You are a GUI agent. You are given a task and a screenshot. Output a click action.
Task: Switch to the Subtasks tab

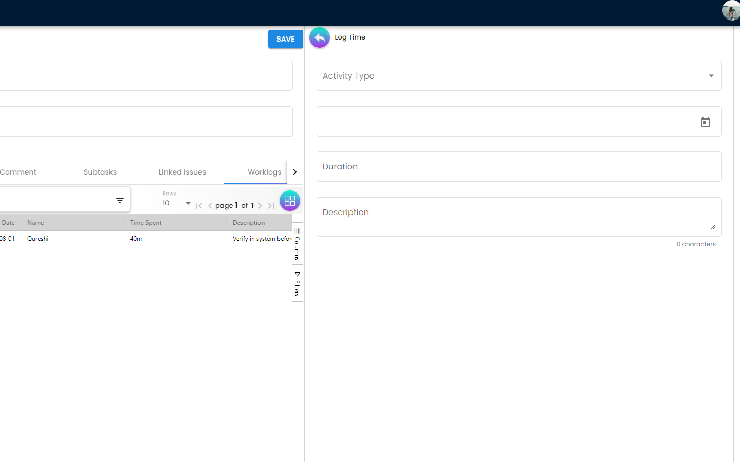coord(100,172)
